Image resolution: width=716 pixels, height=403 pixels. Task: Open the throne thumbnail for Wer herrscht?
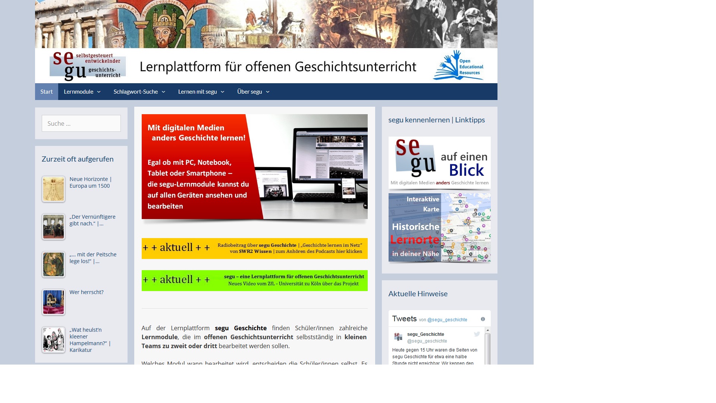click(53, 302)
